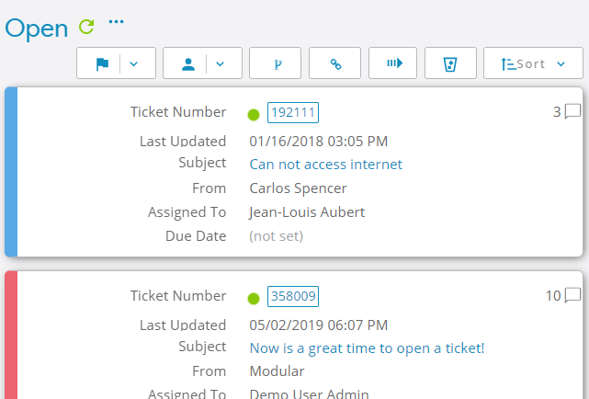Open the 'Can not access internet' subject link
This screenshot has width=589, height=399.
click(x=325, y=165)
